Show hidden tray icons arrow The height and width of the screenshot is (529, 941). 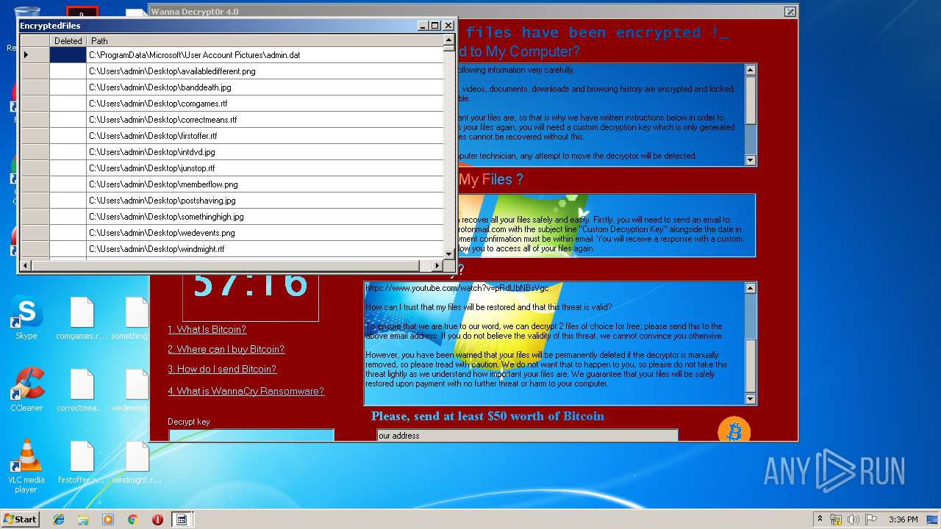coord(820,519)
